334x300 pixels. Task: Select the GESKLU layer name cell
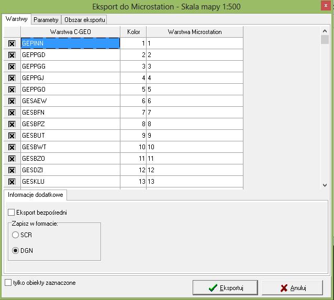(71, 181)
